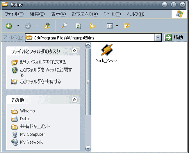Viewport: 189px width, 153px height.
Task: Click the Slick_2.wsz file name
Action: (x=107, y=60)
